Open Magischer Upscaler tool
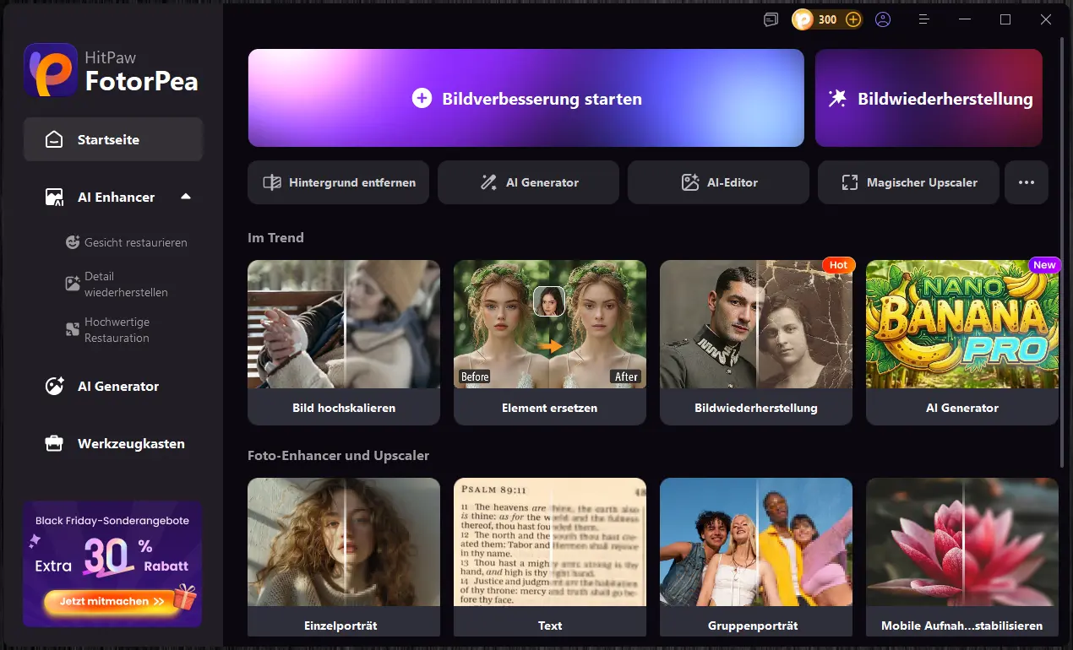1073x650 pixels. [x=908, y=182]
